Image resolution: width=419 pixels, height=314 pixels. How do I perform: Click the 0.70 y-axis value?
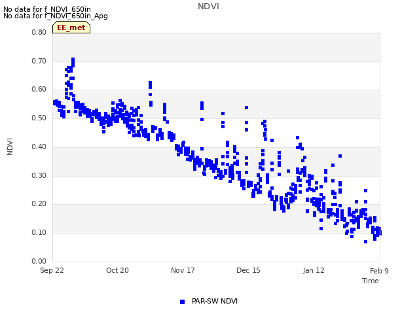(x=39, y=61)
